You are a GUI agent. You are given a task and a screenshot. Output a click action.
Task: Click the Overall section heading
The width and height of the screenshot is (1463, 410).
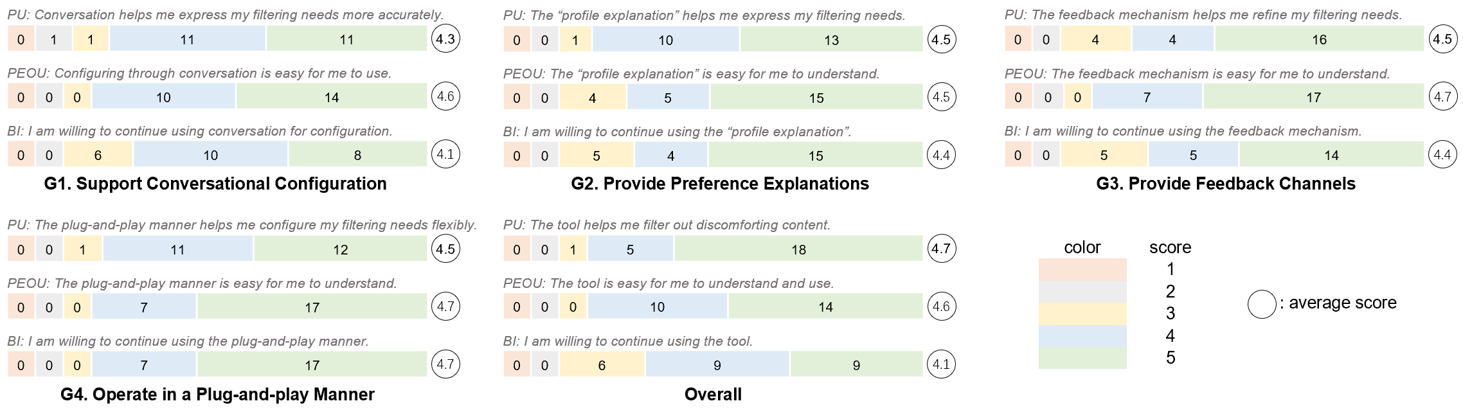[x=713, y=394]
